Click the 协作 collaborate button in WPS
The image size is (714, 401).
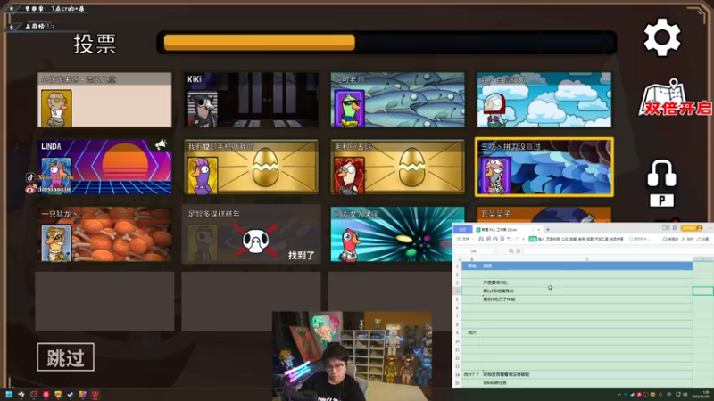(x=685, y=239)
